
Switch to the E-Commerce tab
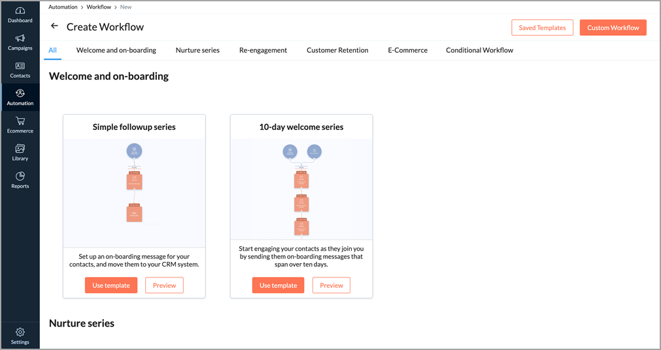407,50
